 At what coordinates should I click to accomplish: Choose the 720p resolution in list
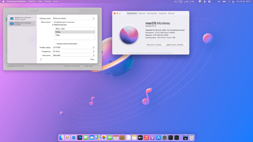coord(58,35)
